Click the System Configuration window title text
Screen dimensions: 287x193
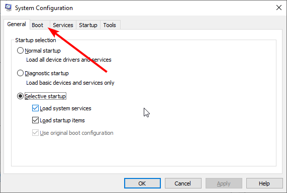coord(44,8)
